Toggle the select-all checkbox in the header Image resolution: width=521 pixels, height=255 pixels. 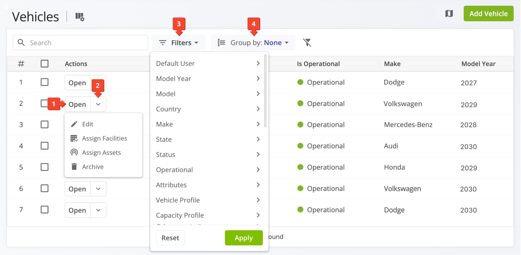click(45, 63)
